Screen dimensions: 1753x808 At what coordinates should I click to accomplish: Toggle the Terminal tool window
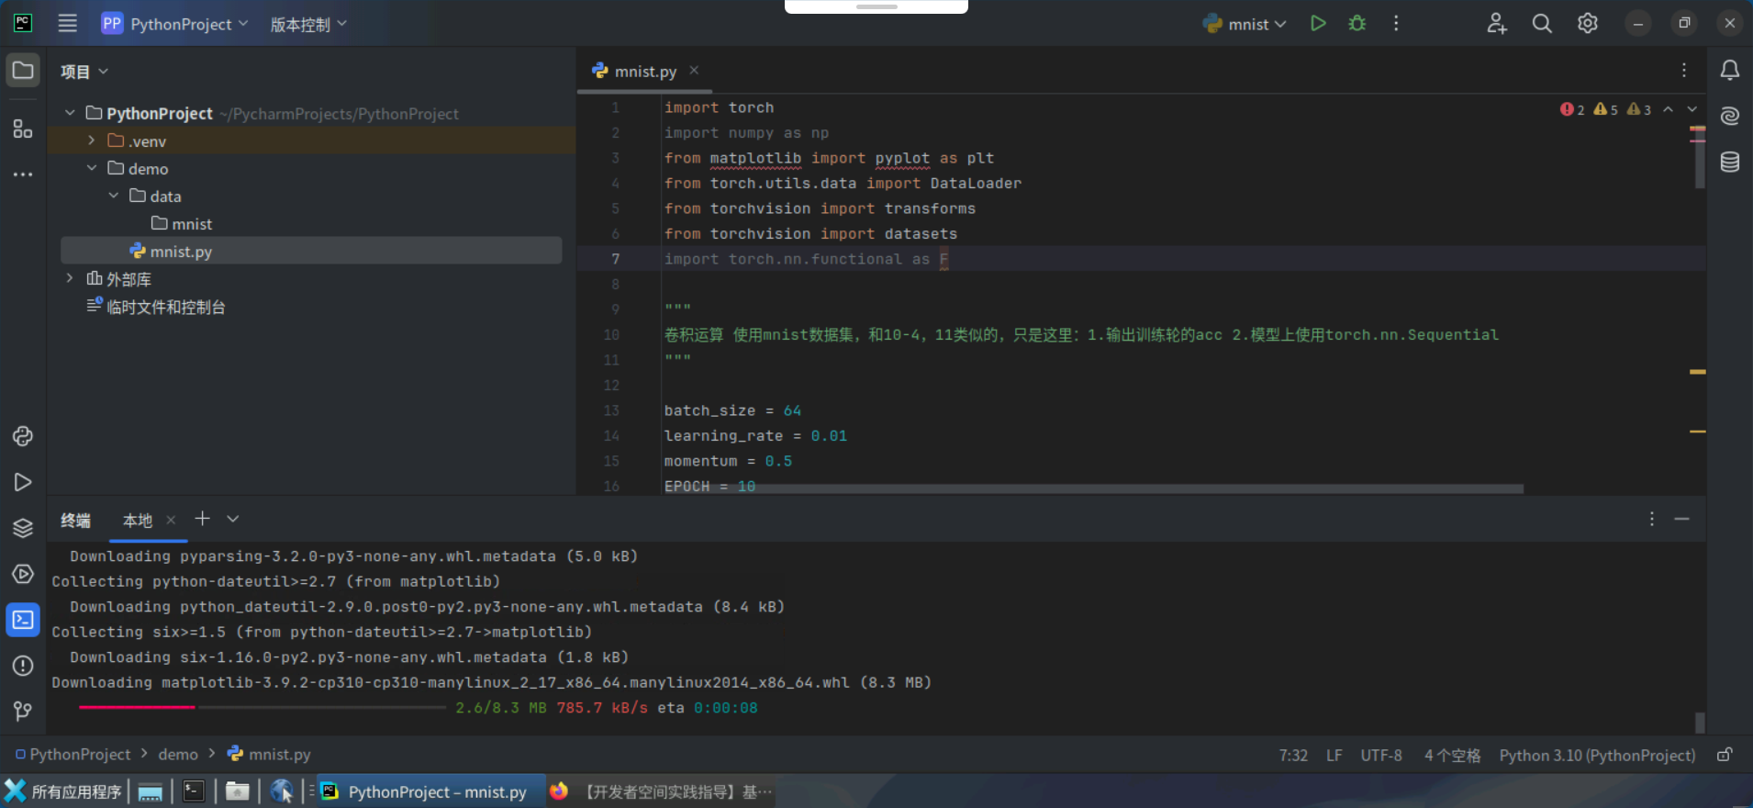point(23,620)
